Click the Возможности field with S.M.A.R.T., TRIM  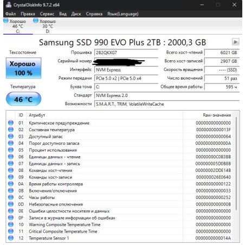click(167, 104)
